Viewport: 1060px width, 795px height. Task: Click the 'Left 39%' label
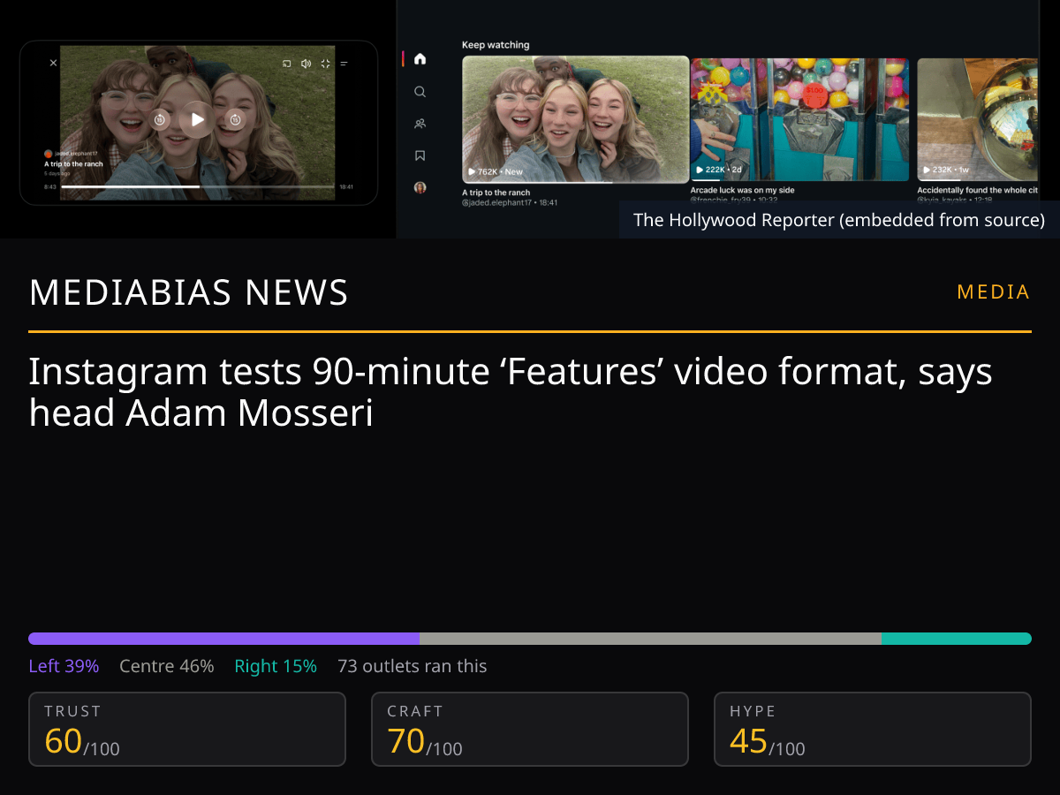click(64, 666)
